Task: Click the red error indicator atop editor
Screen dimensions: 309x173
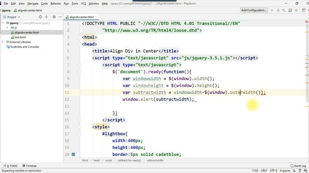Action: coord(307,22)
